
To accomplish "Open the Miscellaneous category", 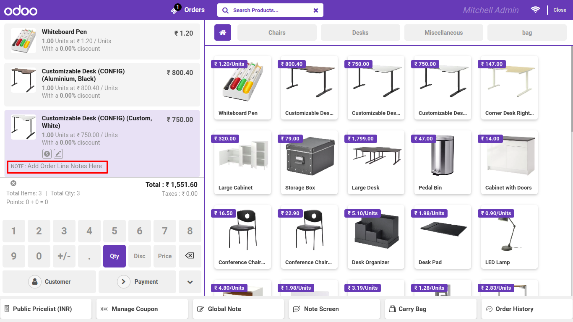I will pos(443,33).
